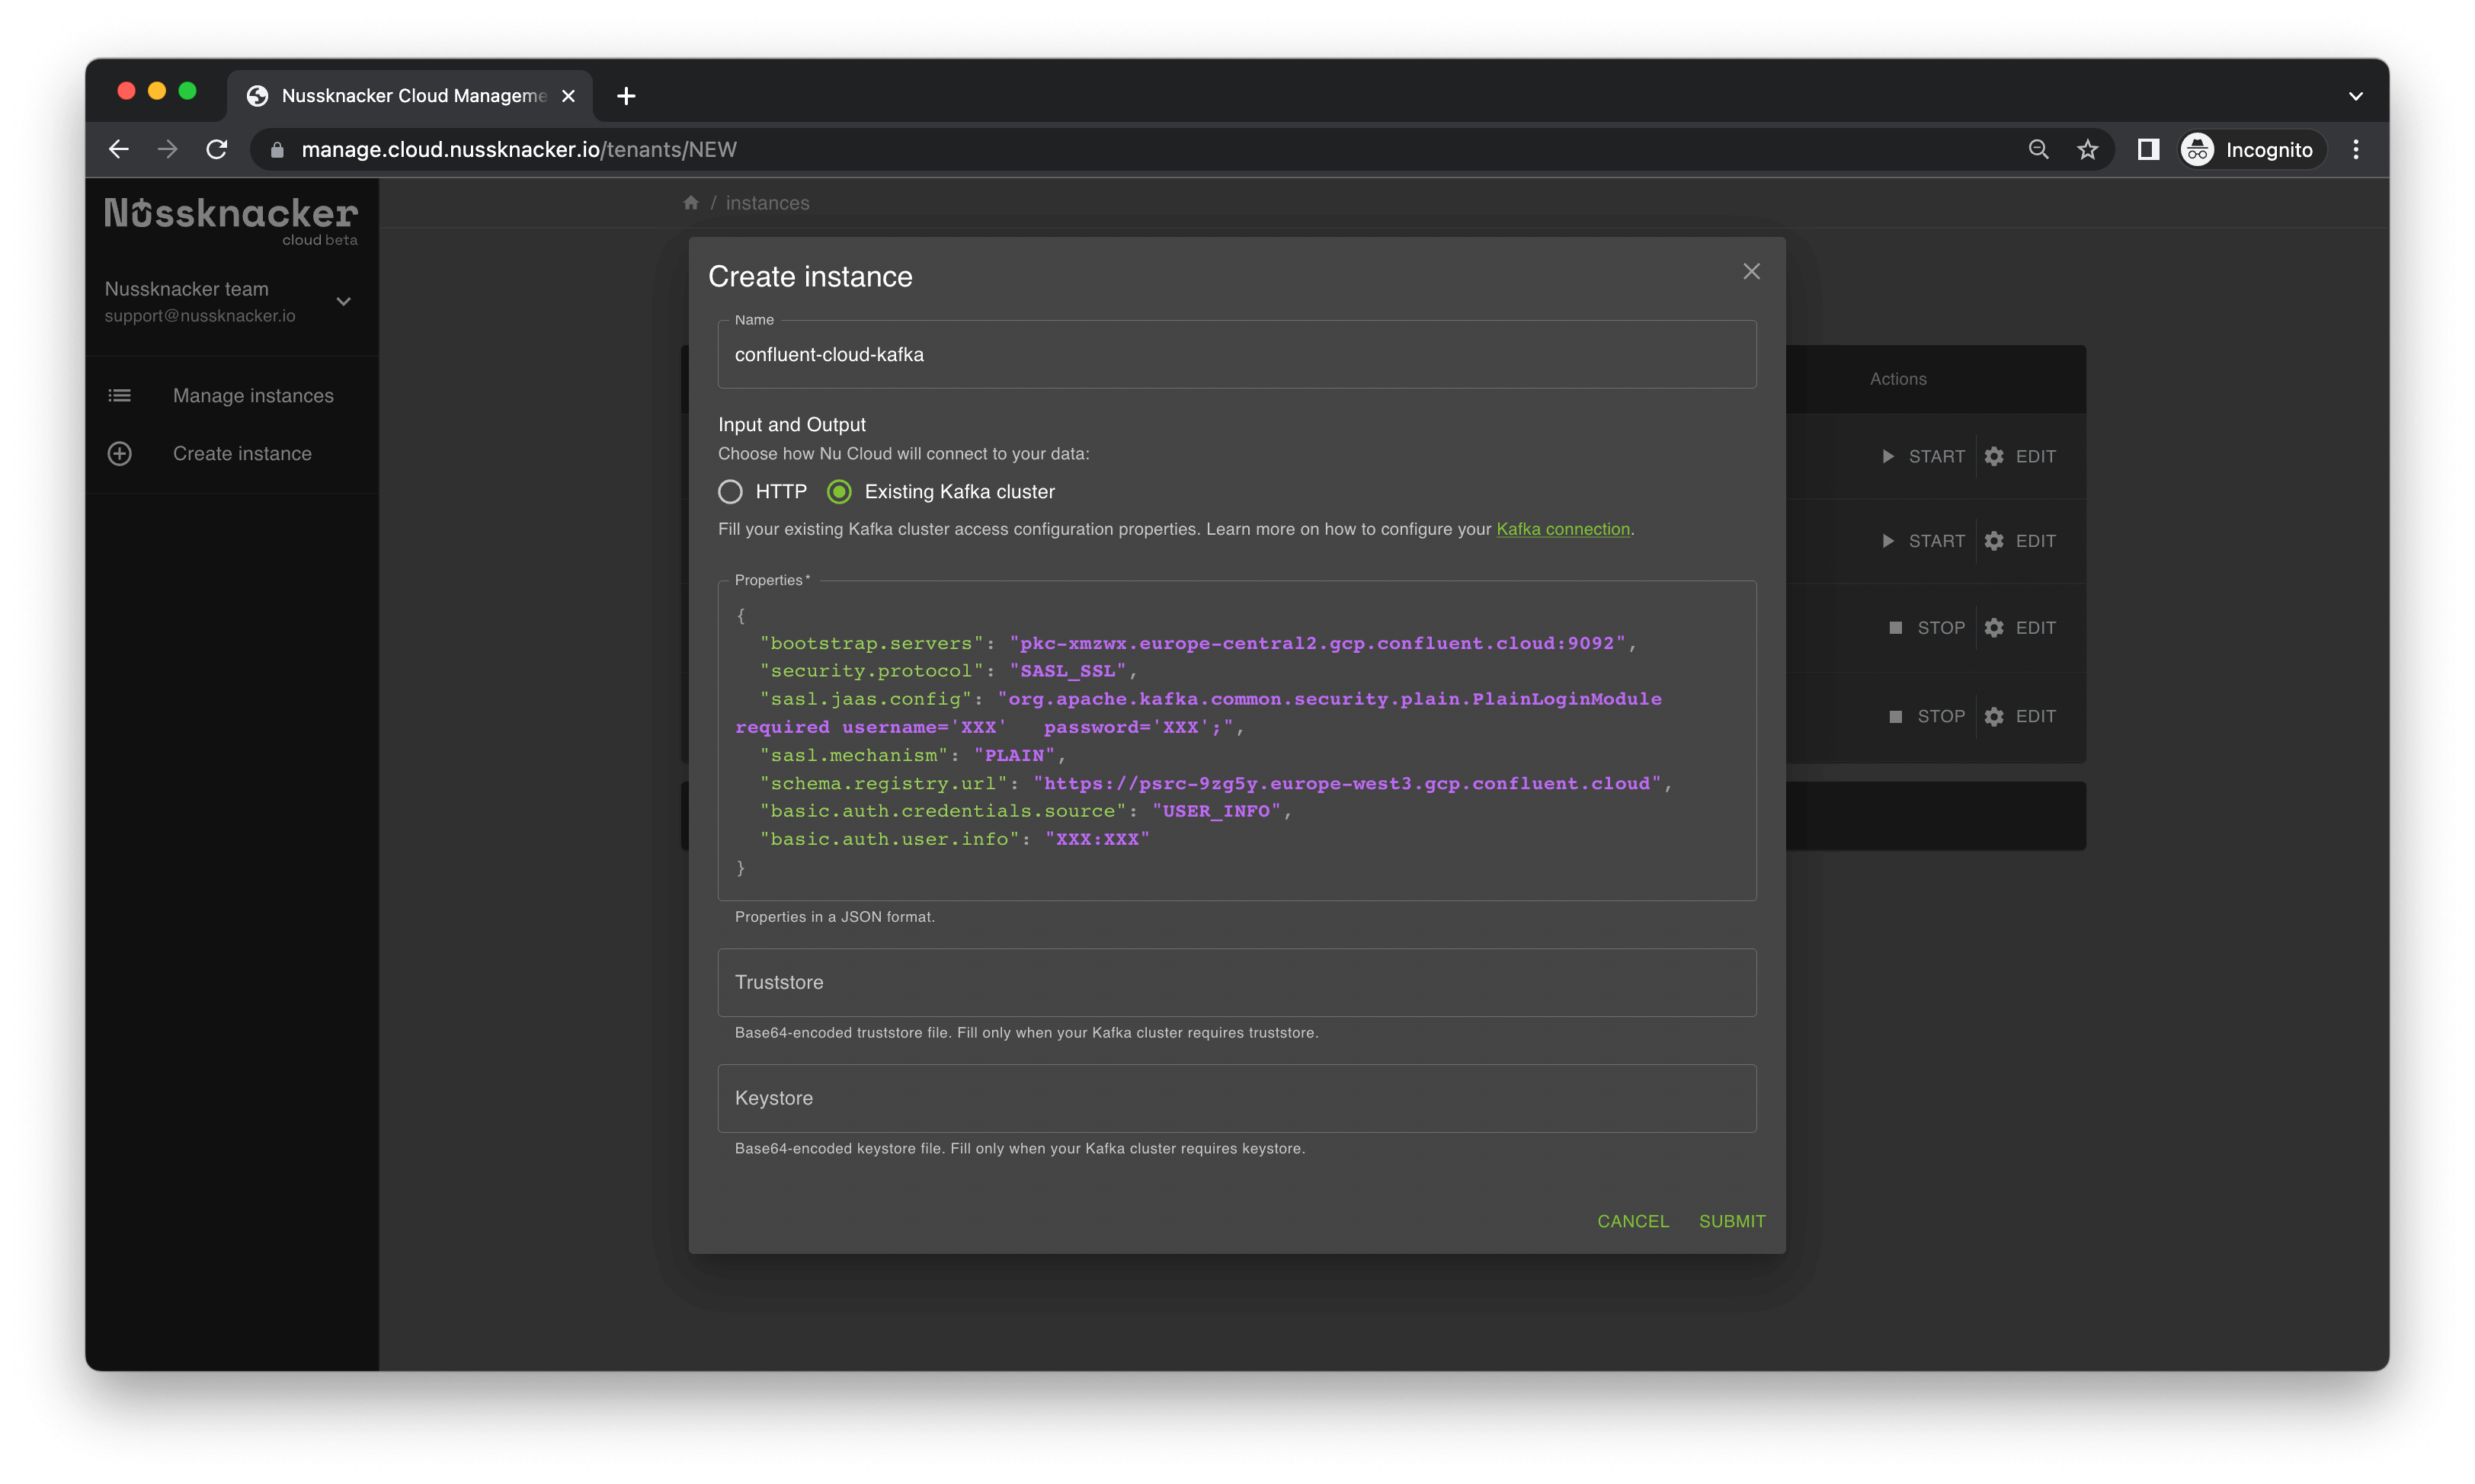Open Create instance in the sidebar
Screen dimensions: 2475x1484
pyautogui.click(x=232, y=454)
